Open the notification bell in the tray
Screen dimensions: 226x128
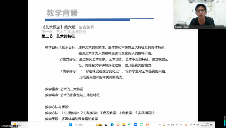pyautogui.click(x=211, y=124)
